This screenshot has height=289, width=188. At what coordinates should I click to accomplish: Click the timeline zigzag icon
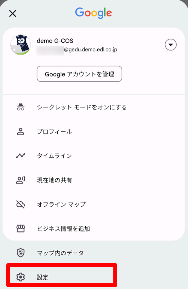point(20,156)
